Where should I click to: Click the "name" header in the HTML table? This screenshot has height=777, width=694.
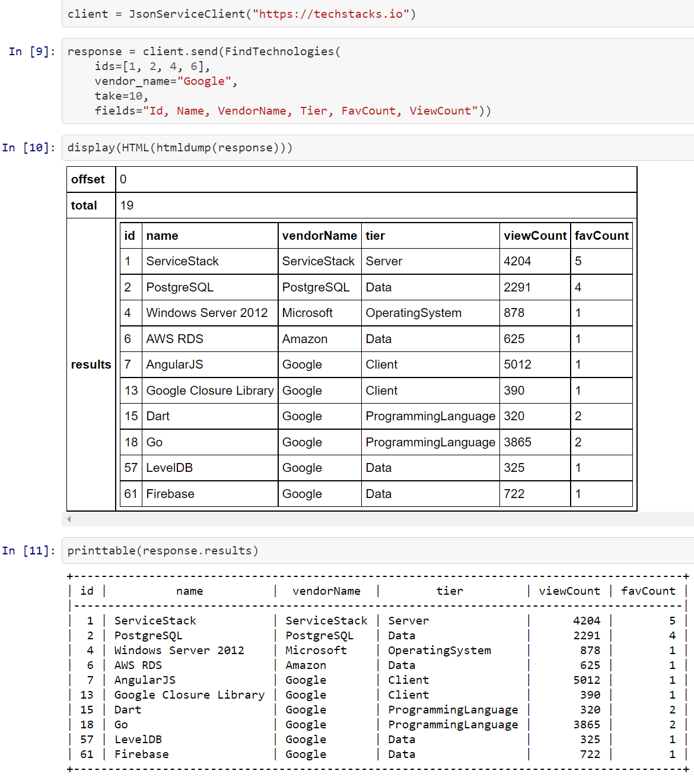click(x=163, y=236)
